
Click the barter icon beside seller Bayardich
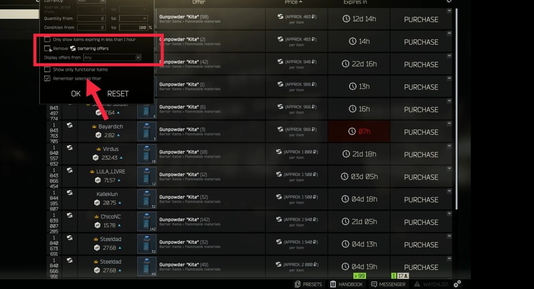(69, 125)
